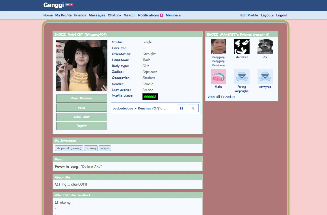The image size is (327, 215).
Task: Open the Search page
Action: pos(130,15)
